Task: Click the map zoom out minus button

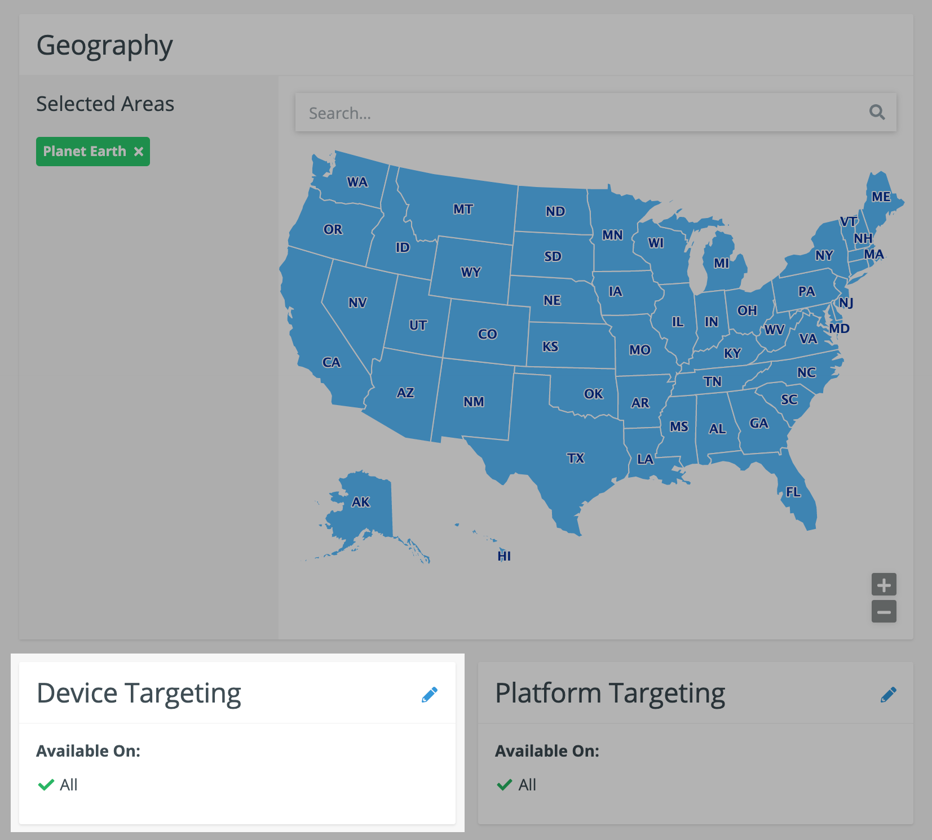Action: pos(884,612)
